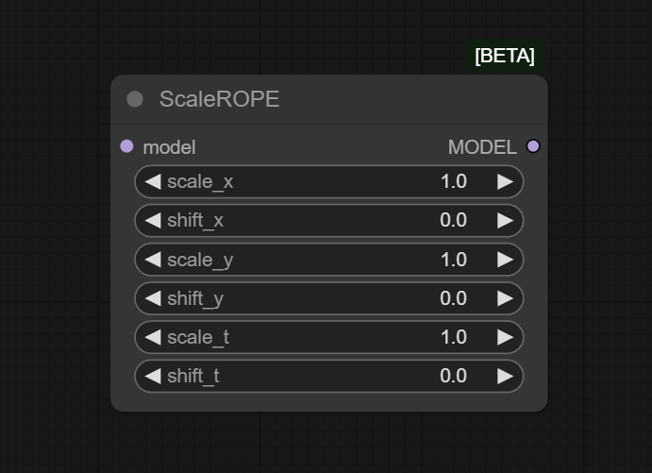652x473 pixels.
Task: Click the scale_y right arrow
Action: [505, 260]
